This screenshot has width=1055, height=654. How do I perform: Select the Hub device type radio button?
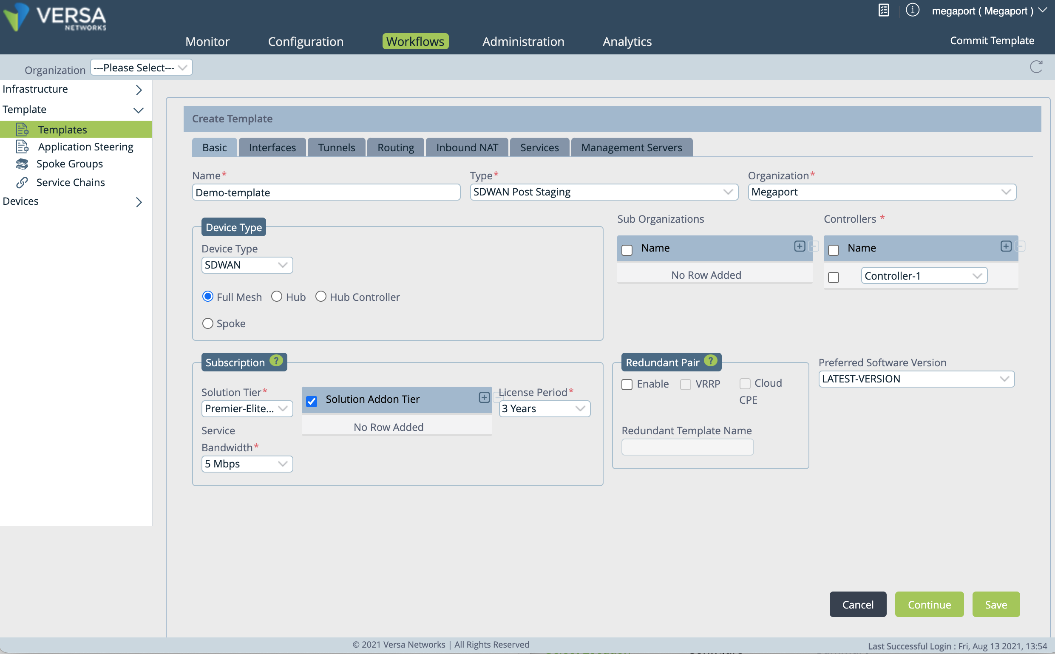tap(277, 296)
